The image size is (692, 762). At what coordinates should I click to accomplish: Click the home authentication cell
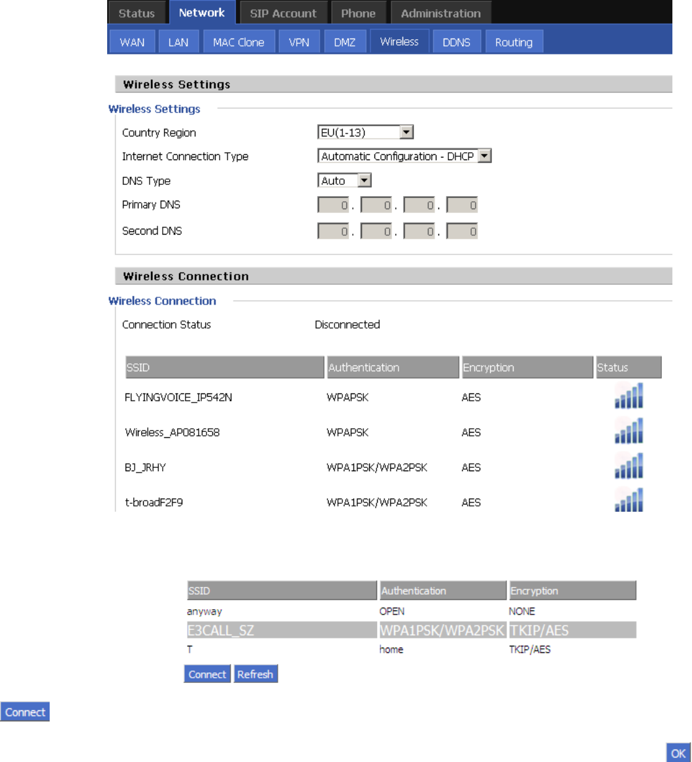coord(391,649)
